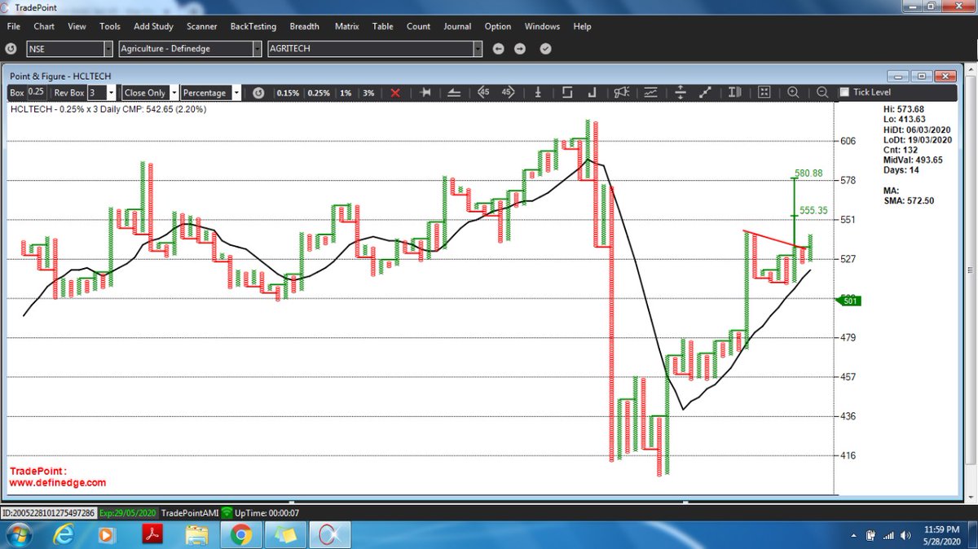Open the File menu
Image resolution: width=978 pixels, height=549 pixels.
[x=15, y=26]
